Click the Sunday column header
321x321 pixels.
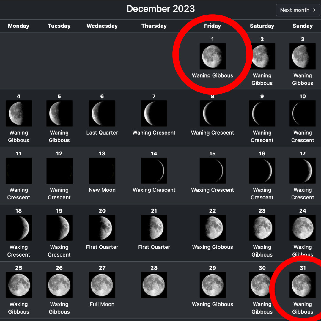pyautogui.click(x=303, y=26)
